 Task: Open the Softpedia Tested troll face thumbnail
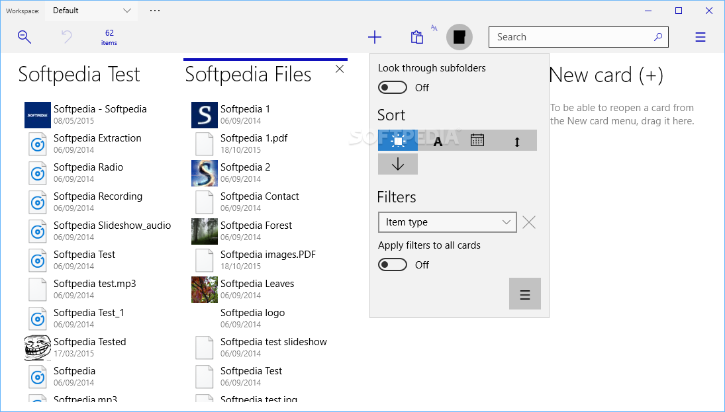click(x=38, y=347)
